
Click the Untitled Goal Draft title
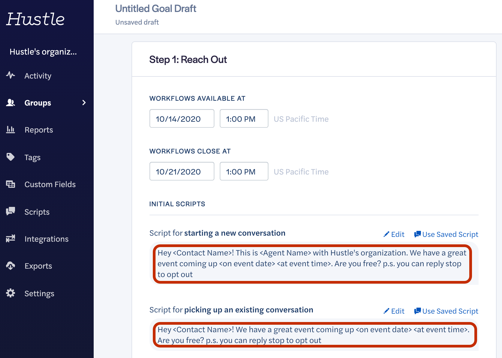coord(156,8)
